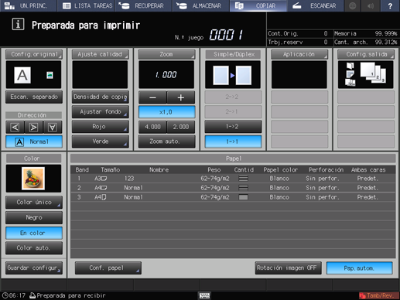Set zoom to 2.000
The image size is (400, 300).
click(181, 127)
